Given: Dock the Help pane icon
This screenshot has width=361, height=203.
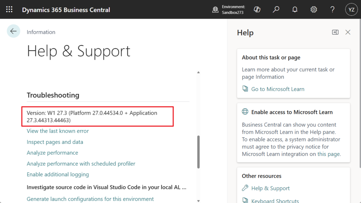Looking at the screenshot, I should coord(335,32).
